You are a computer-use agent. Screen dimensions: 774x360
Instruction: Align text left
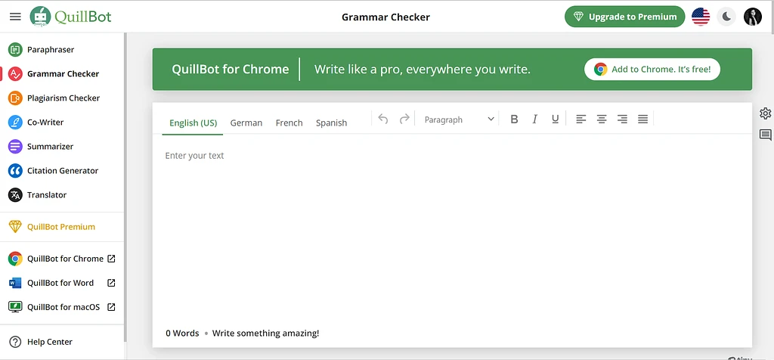581,119
